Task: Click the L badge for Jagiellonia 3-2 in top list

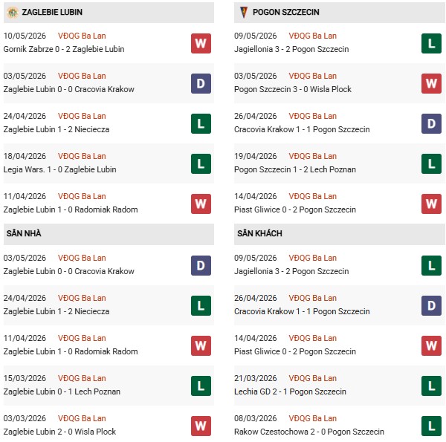Action: [431, 44]
